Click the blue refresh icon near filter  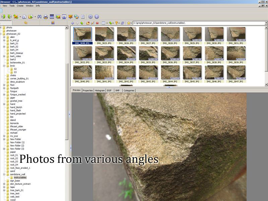[x=123, y=23]
